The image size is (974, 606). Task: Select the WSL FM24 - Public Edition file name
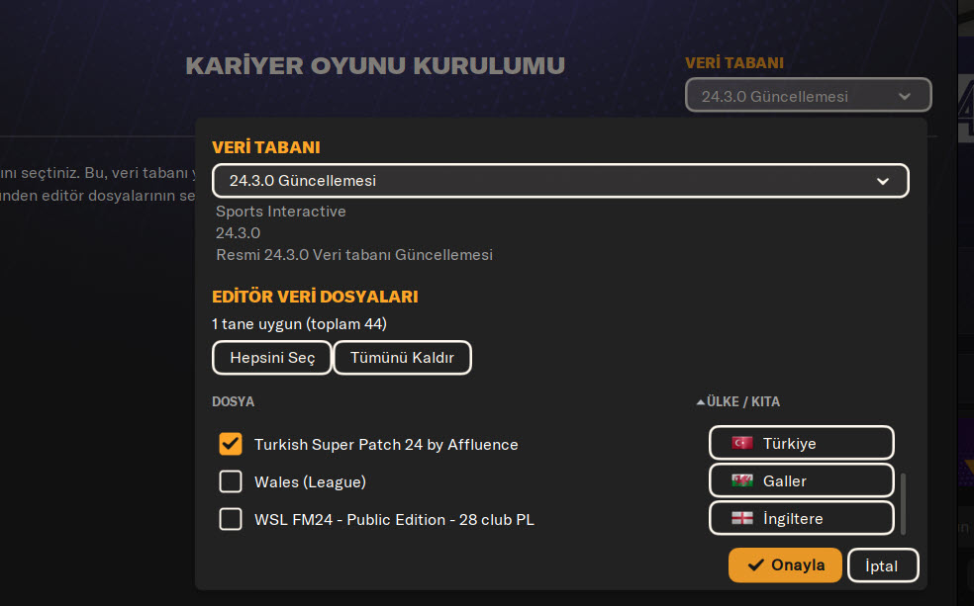point(394,519)
